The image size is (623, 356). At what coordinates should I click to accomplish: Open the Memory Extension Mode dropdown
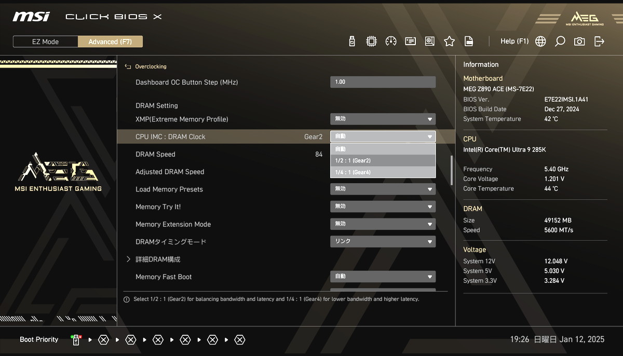383,224
